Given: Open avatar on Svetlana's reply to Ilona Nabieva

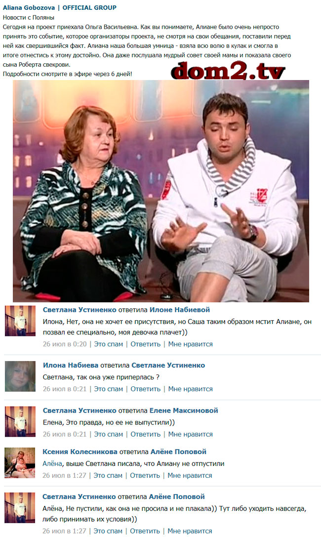Looking at the screenshot, I should (20, 321).
